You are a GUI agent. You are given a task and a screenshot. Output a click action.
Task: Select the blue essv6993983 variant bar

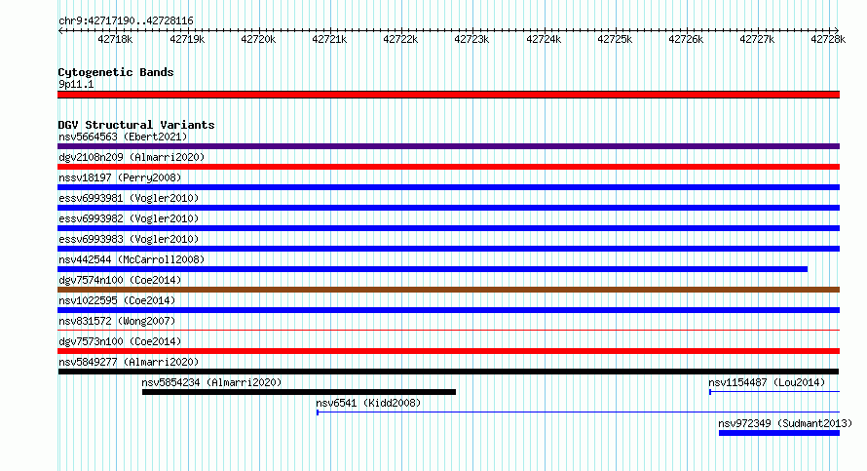point(448,249)
